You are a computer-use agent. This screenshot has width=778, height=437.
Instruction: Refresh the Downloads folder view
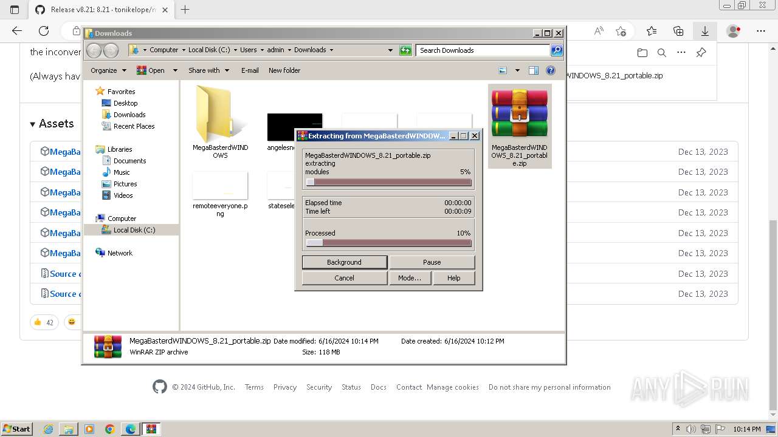405,50
